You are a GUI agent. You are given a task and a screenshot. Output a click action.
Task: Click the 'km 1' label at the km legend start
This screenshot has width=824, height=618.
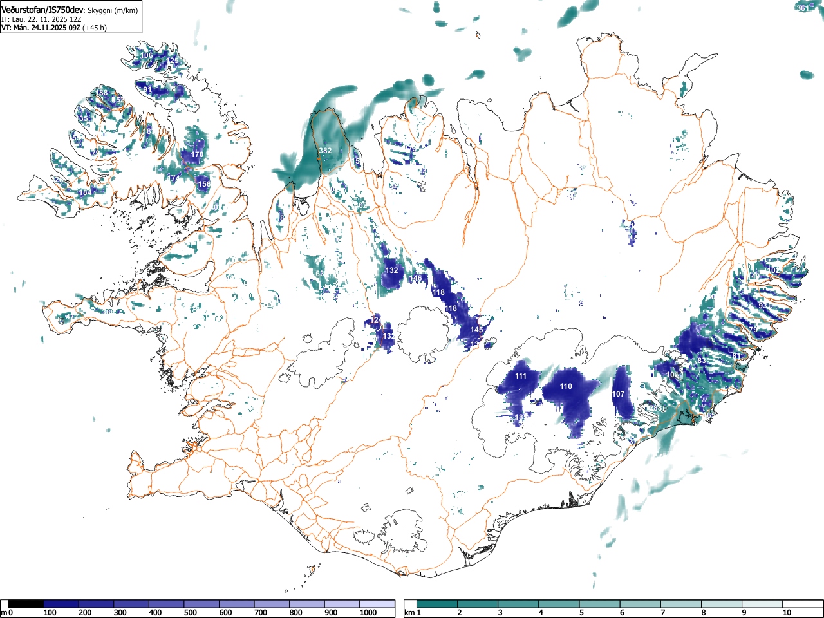coord(413,613)
